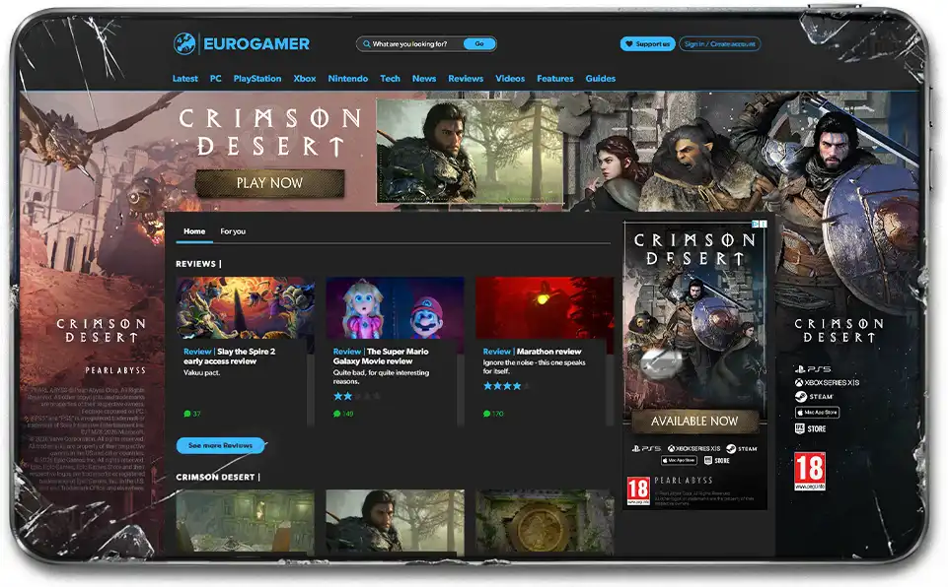Click the comment bubble icon showing 37
Image resolution: width=948 pixels, height=587 pixels.
(187, 414)
